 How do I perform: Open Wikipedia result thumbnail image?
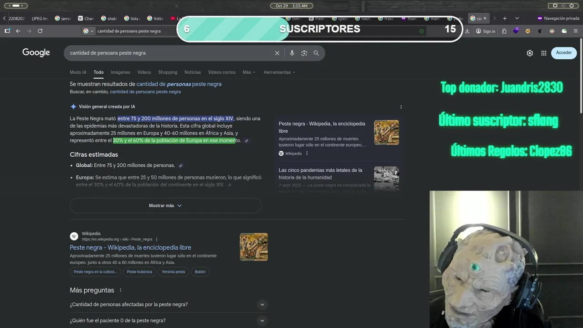pos(254,247)
